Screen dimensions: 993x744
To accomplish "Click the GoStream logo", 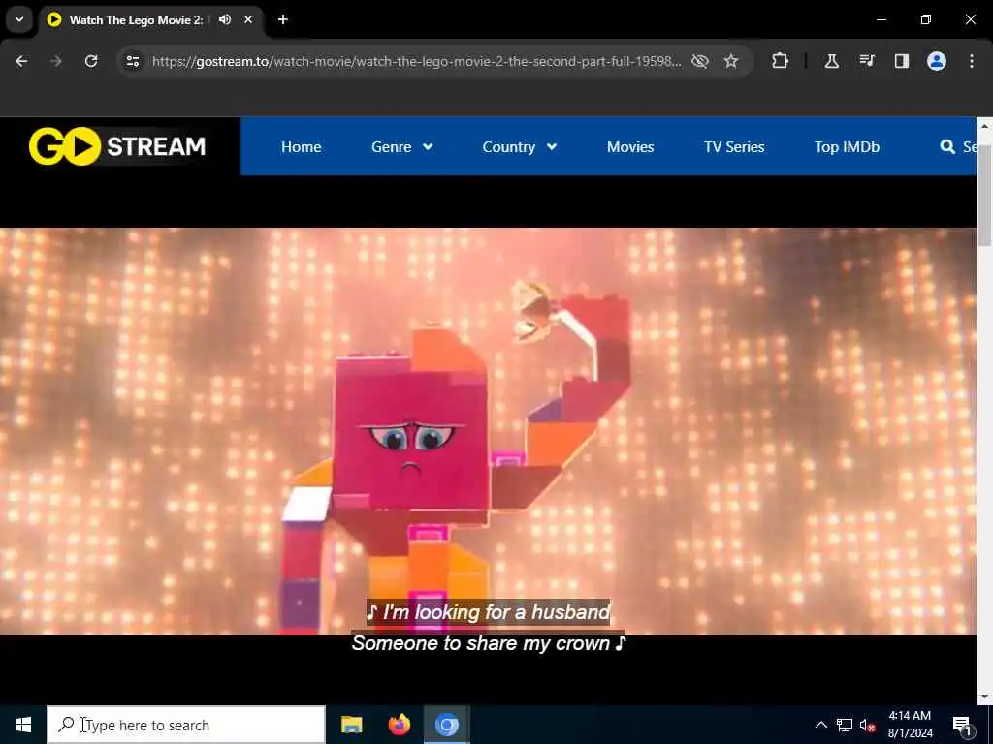I will [x=117, y=146].
